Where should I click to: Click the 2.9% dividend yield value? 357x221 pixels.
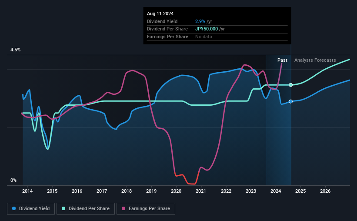point(200,21)
